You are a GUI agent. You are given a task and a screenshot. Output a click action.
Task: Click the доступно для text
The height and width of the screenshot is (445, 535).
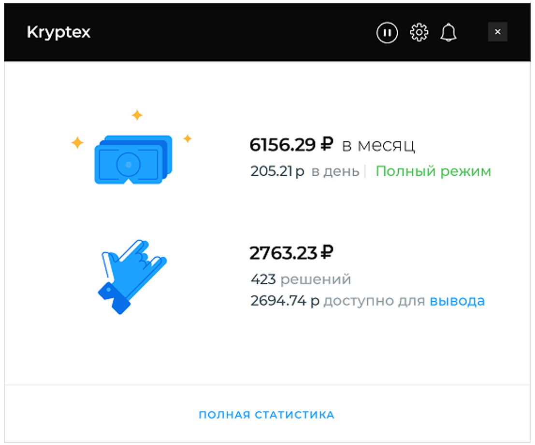point(374,301)
